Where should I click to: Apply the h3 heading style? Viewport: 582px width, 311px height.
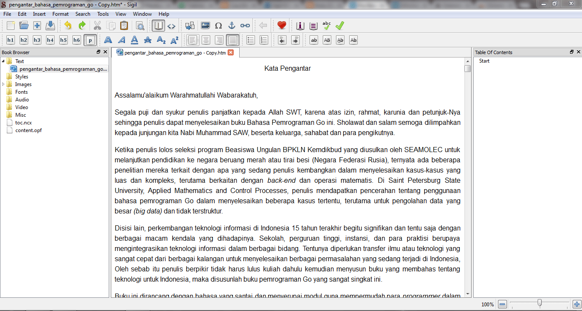click(37, 40)
